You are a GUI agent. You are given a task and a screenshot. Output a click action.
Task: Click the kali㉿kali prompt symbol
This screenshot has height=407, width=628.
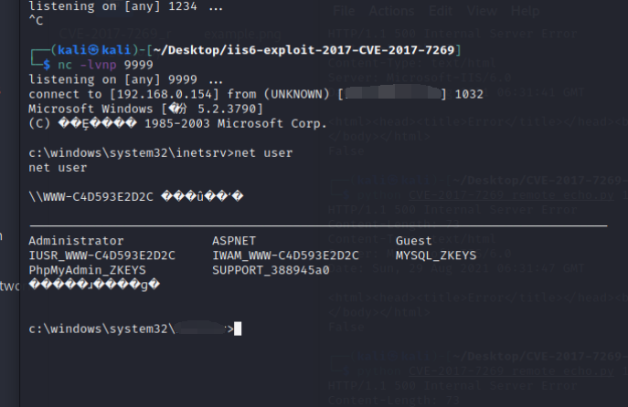coord(94,50)
